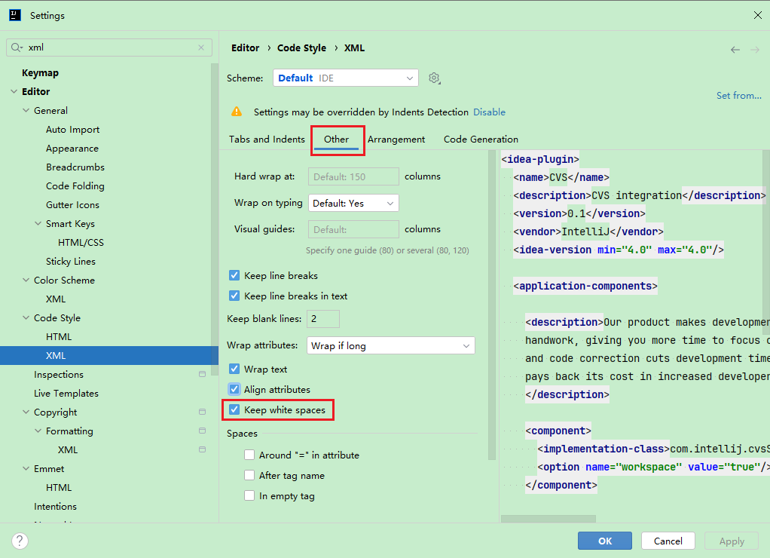Open the Scheme dropdown
Image resolution: width=770 pixels, height=558 pixels.
(x=345, y=78)
